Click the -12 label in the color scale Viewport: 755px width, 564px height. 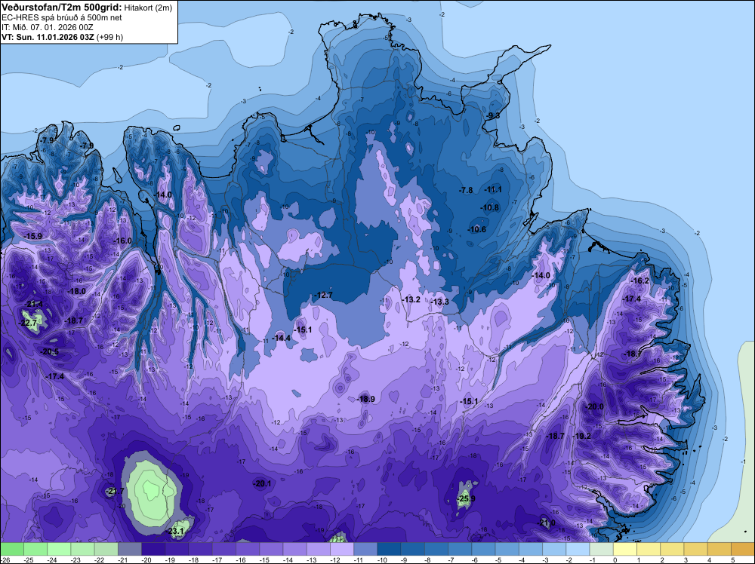(336, 559)
